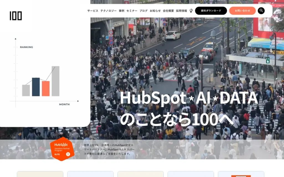284x177 pixels.
Task: Click the 資料ダウンロード button
Action: [x=211, y=11]
